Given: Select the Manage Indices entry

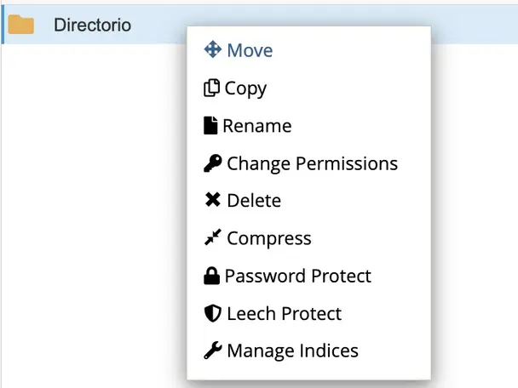Looking at the screenshot, I should 292,351.
